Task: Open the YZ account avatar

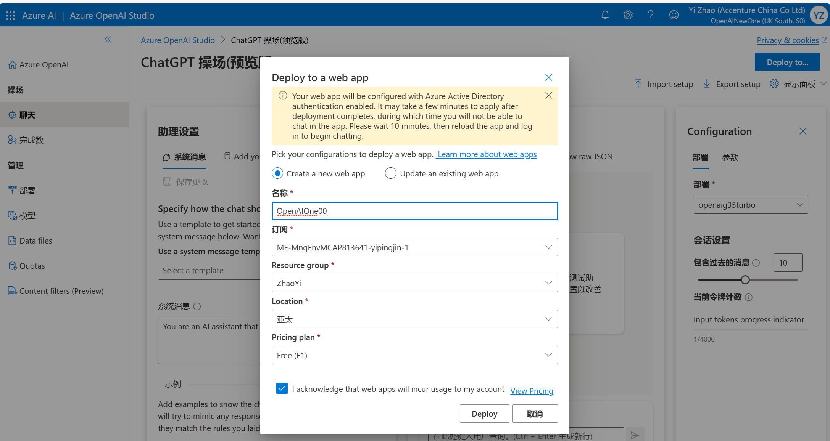Action: click(819, 15)
